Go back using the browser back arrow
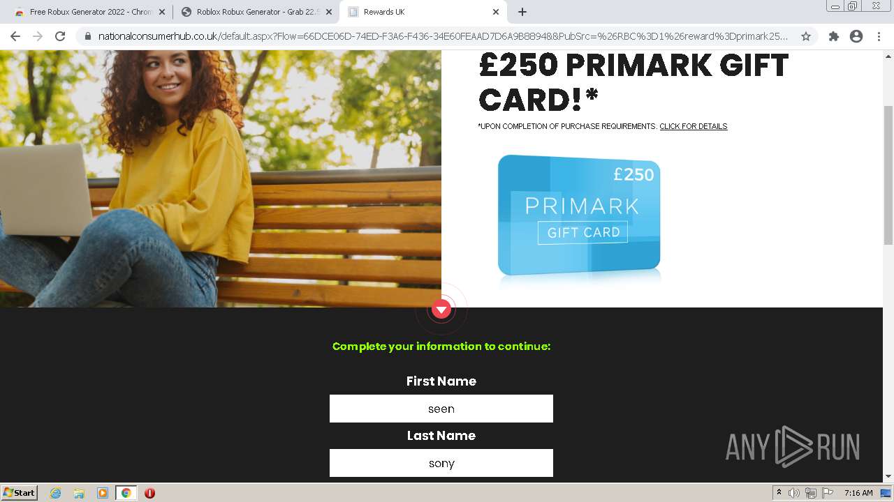 tap(15, 36)
